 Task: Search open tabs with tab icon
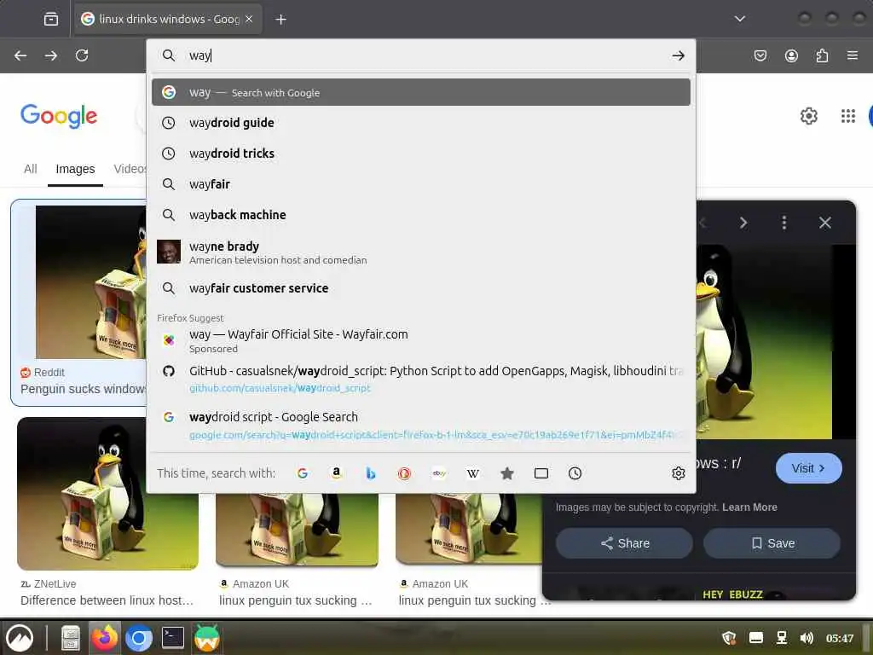541,473
